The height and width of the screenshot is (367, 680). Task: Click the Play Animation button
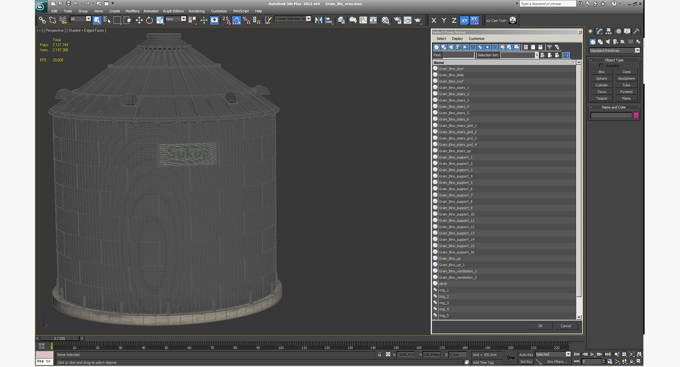[x=593, y=354]
